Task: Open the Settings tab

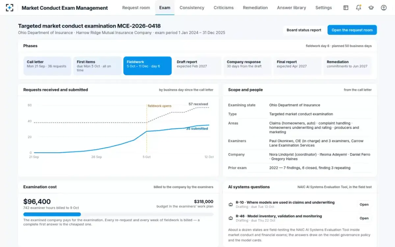Action: tap(324, 8)
